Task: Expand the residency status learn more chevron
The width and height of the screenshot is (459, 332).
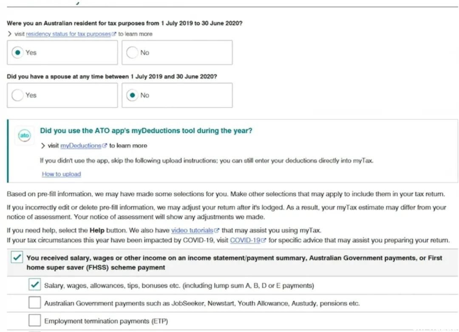Action: pyautogui.click(x=10, y=34)
